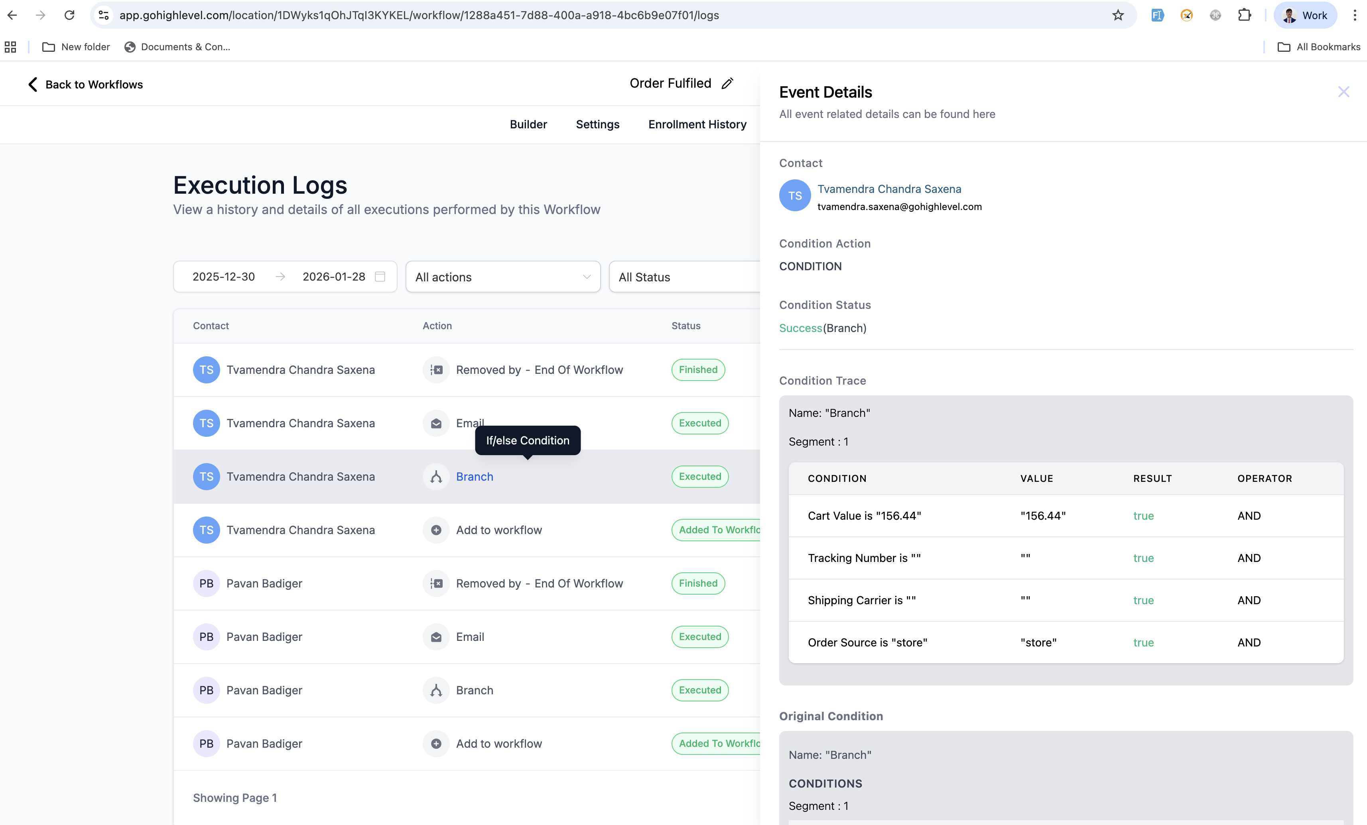Open Tvamendra Chandra Saxena contact link
This screenshot has width=1367, height=825.
click(889, 189)
